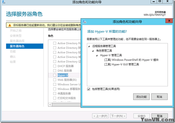Select the 服务器选择 wizard step
Screen dimensions: 175x123
click(x=17, y=41)
